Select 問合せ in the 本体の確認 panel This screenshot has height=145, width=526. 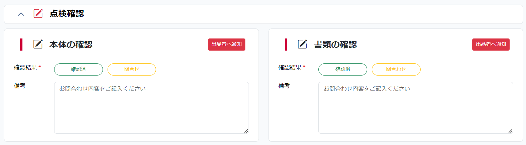click(132, 69)
